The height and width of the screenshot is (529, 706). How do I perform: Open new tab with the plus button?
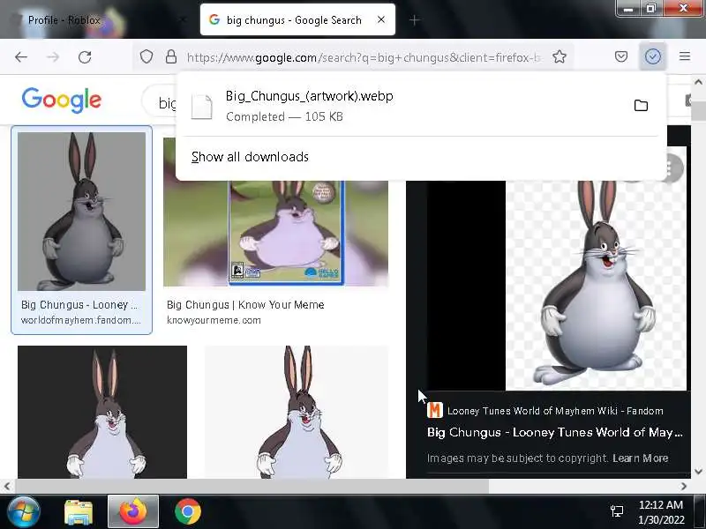[x=415, y=20]
